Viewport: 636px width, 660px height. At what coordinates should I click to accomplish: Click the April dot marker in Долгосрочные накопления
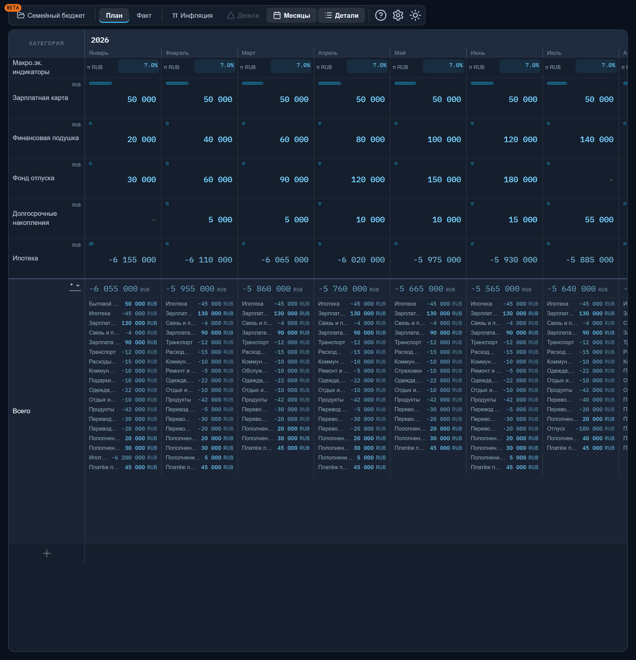[x=320, y=204]
